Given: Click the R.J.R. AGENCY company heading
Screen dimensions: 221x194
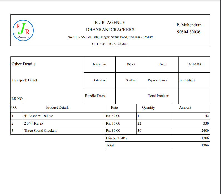Looking at the screenshot, I should pyautogui.click(x=110, y=23).
